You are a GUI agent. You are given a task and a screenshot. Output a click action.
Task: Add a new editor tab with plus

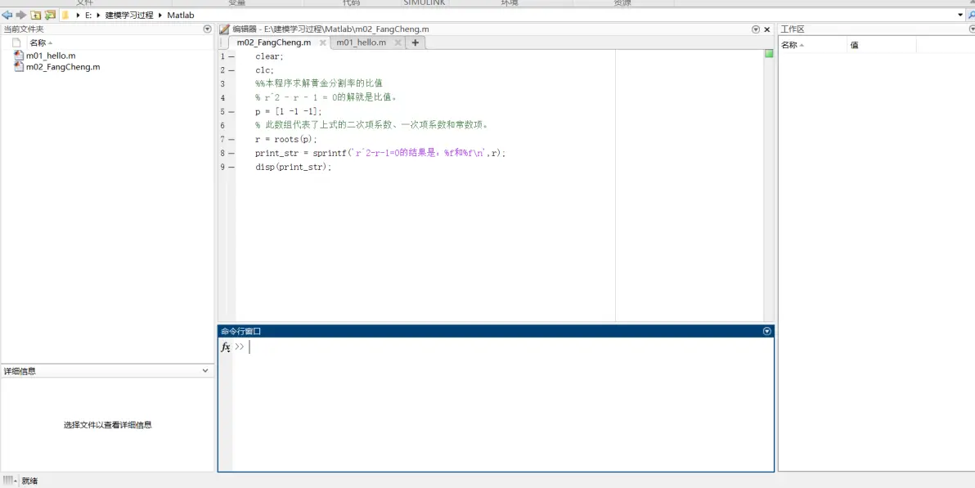(415, 43)
